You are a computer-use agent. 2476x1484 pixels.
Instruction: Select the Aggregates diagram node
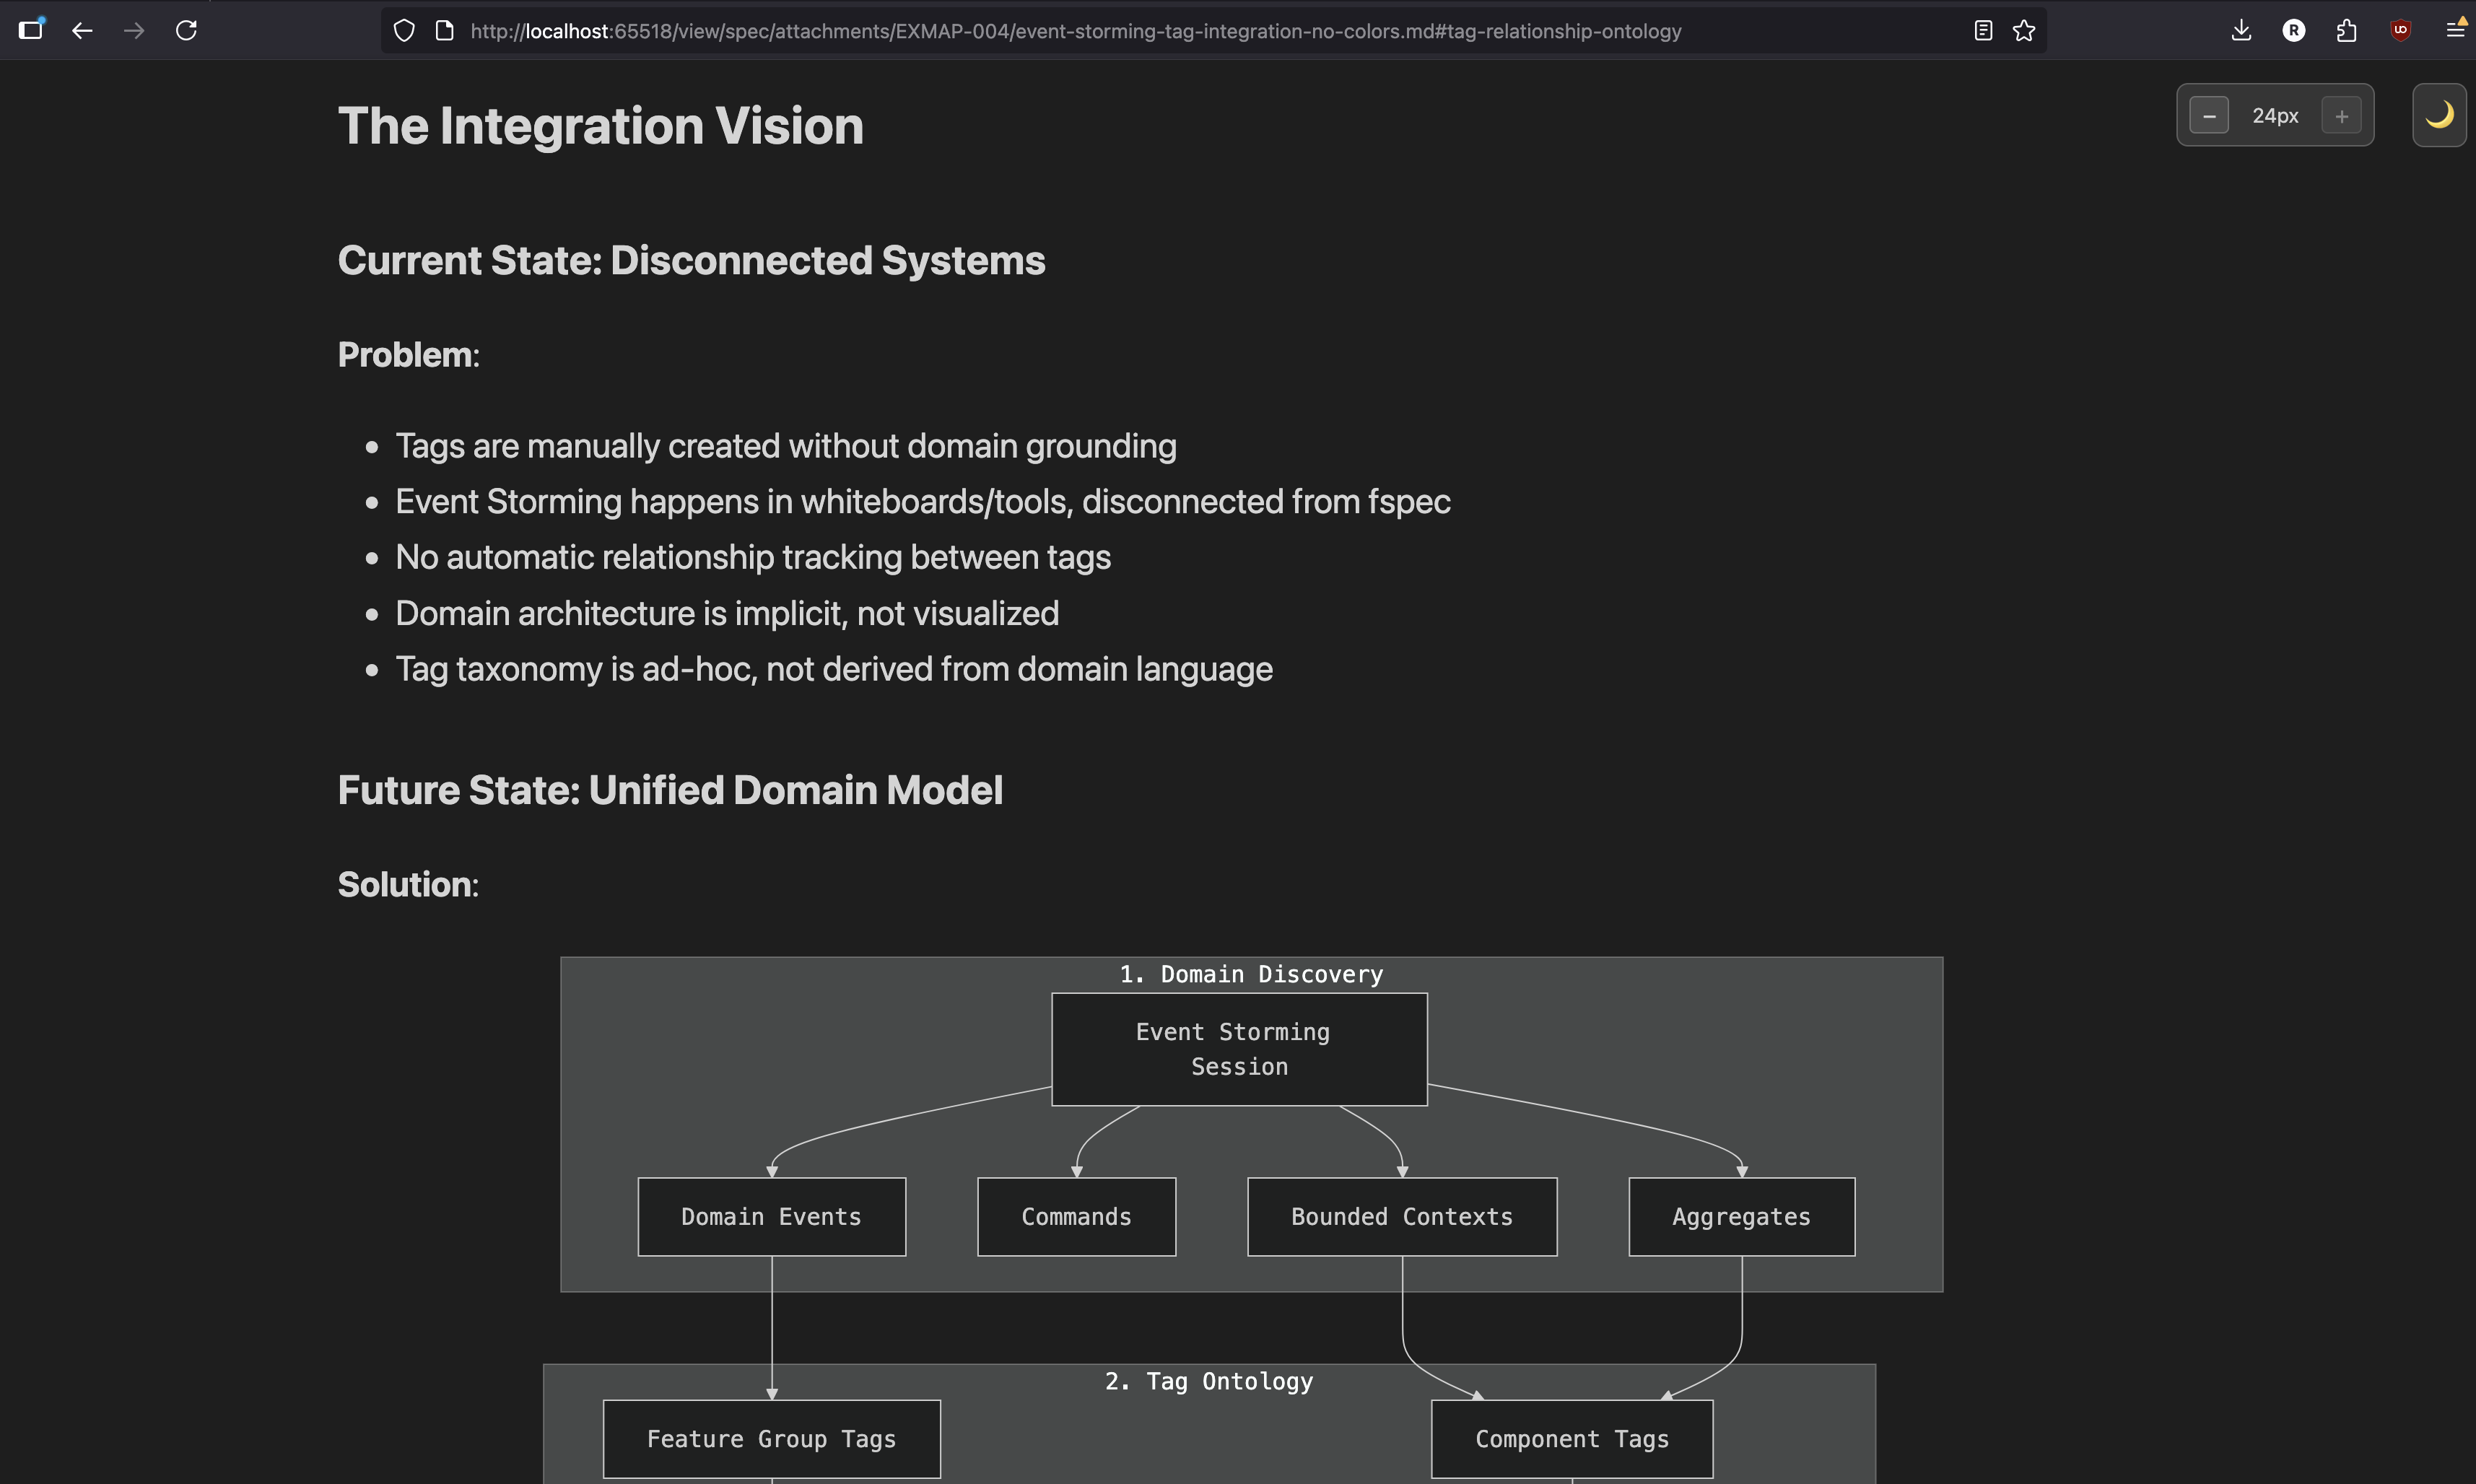1741,1217
